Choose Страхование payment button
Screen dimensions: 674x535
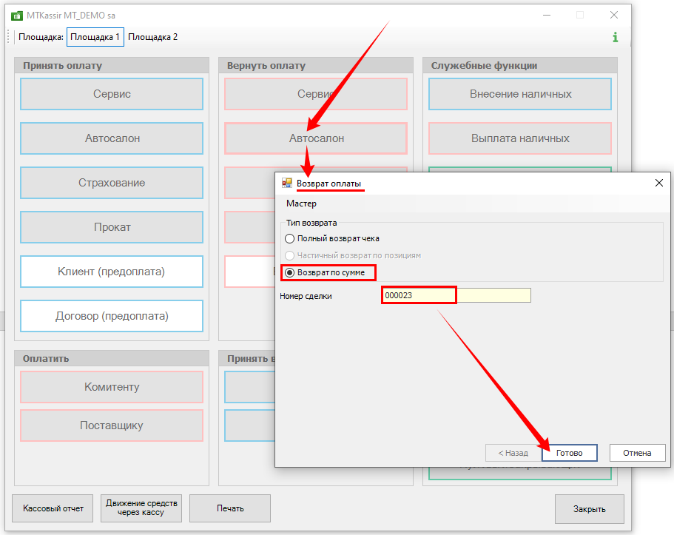tap(112, 183)
